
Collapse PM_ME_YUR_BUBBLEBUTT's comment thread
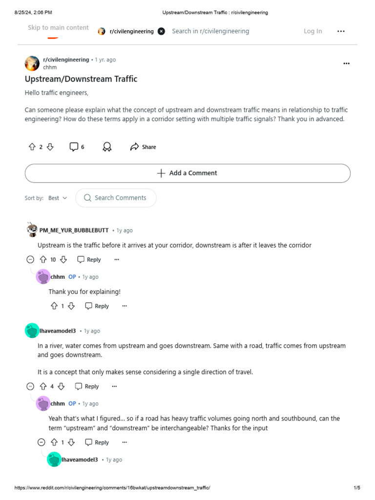coord(30,260)
